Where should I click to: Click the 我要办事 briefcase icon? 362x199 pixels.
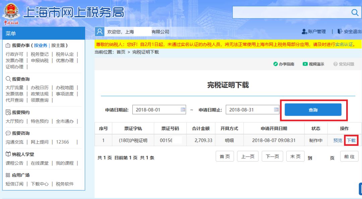8,45
